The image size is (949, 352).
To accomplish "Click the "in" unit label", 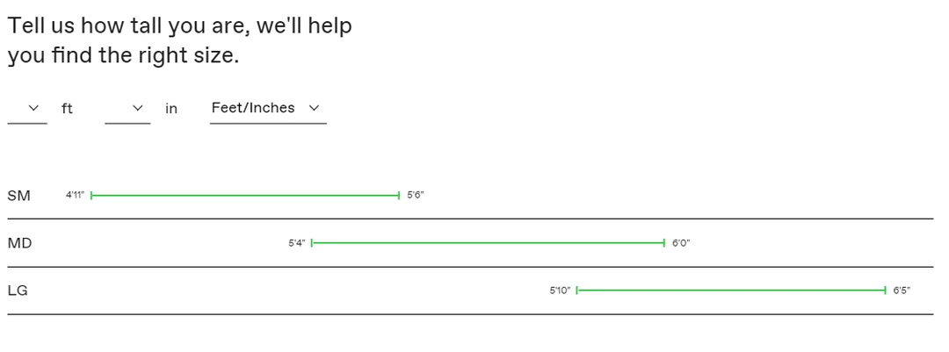I will point(171,109).
